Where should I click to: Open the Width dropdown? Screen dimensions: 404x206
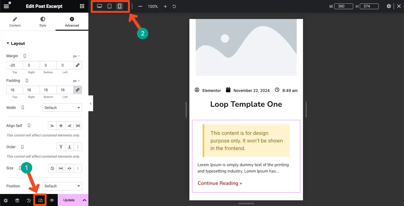62,108
